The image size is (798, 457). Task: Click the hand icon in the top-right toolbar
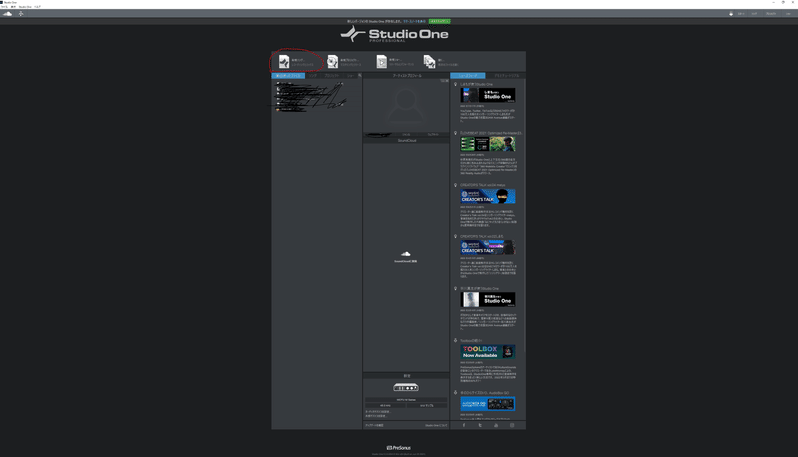(731, 14)
